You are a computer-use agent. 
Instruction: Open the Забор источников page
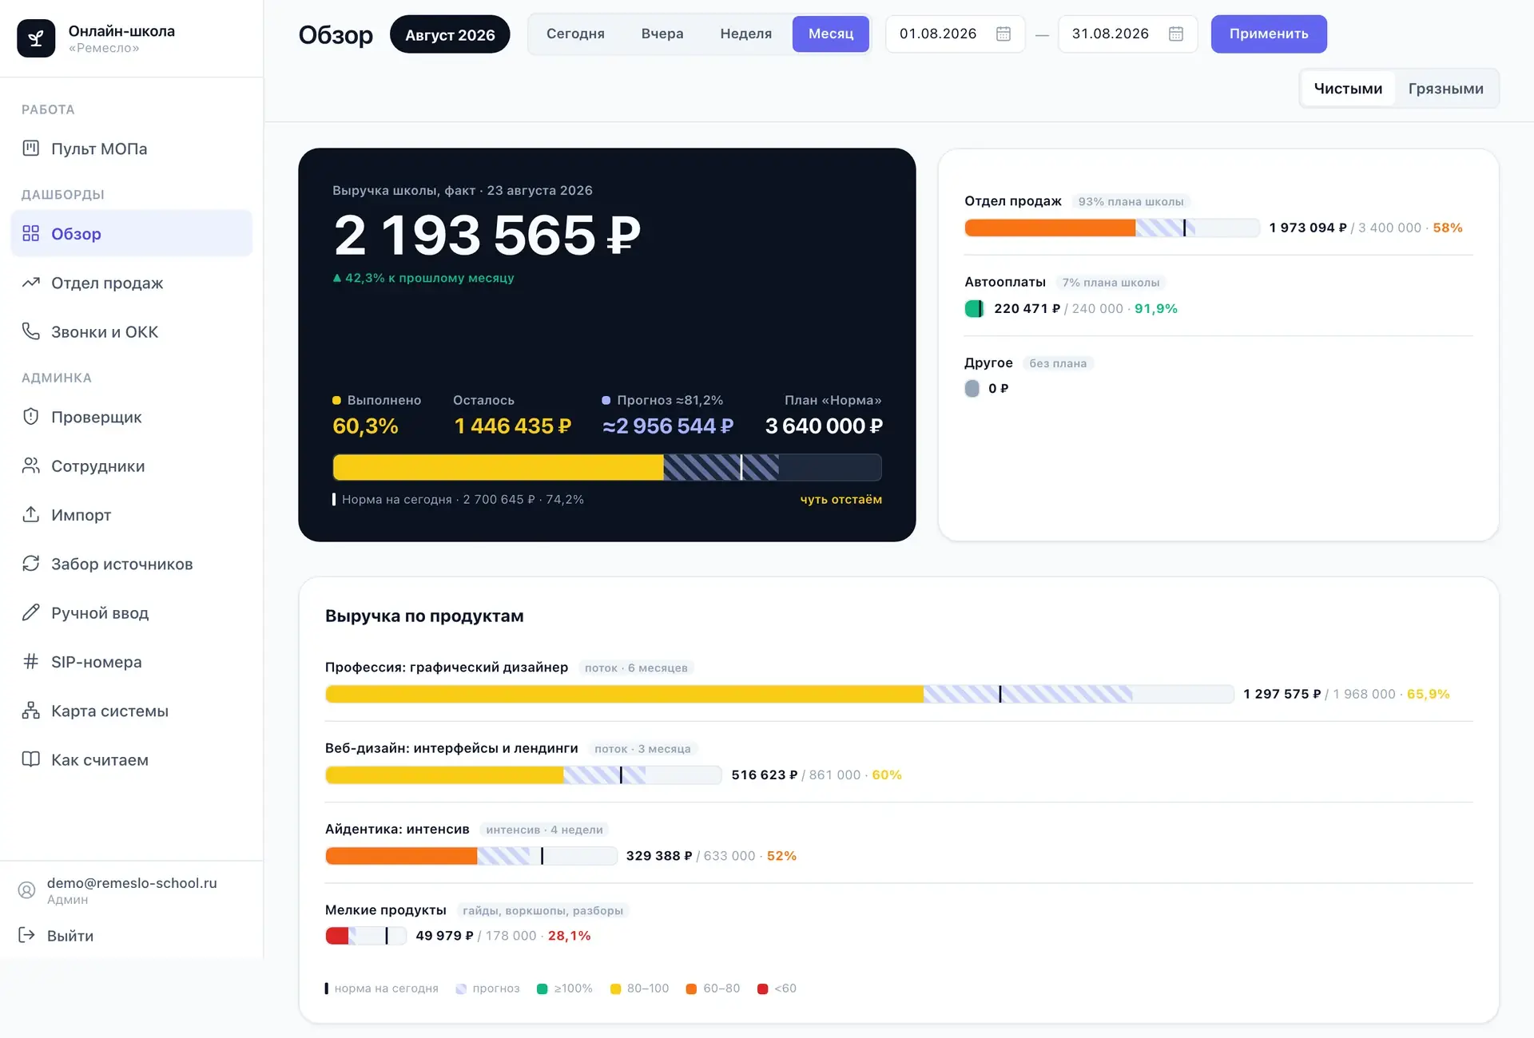tap(132, 564)
